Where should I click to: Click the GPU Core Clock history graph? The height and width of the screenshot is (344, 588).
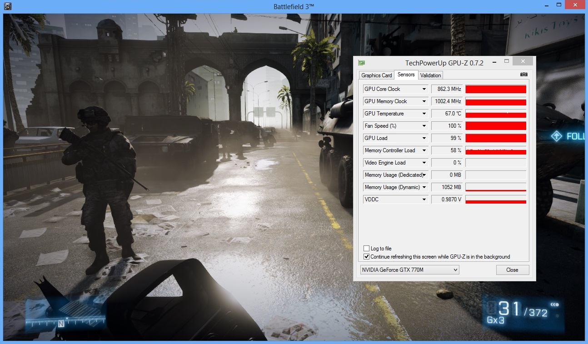pos(496,89)
